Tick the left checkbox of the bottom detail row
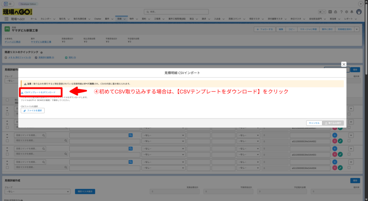 click(x=7, y=168)
